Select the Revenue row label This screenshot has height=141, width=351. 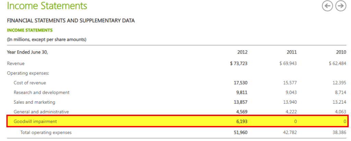[x=16, y=63]
